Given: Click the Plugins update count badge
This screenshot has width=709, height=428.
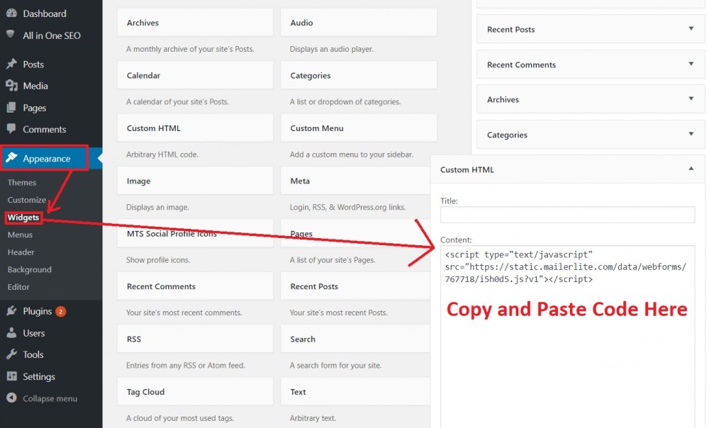Looking at the screenshot, I should [60, 311].
